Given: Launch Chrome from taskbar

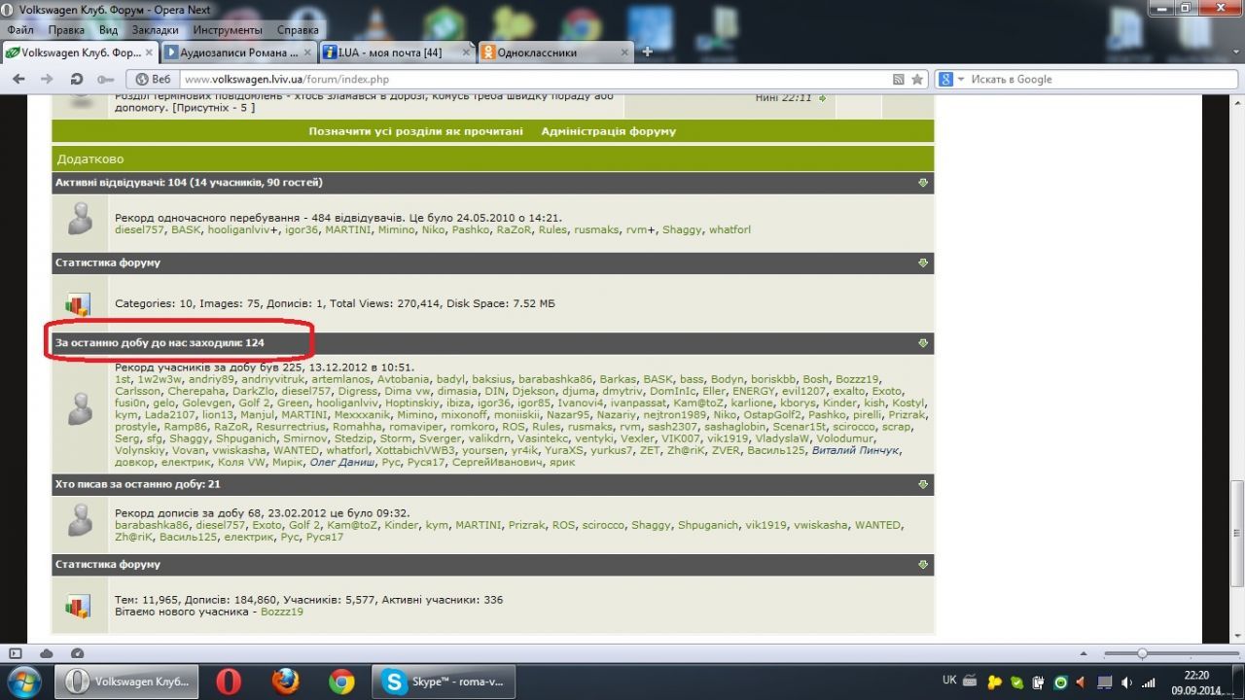Looking at the screenshot, I should pos(341,682).
